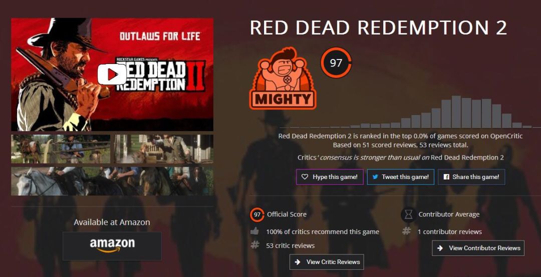Open the wide horse riders screenshot thumbnail
The width and height of the screenshot is (541, 277).
tap(112, 181)
